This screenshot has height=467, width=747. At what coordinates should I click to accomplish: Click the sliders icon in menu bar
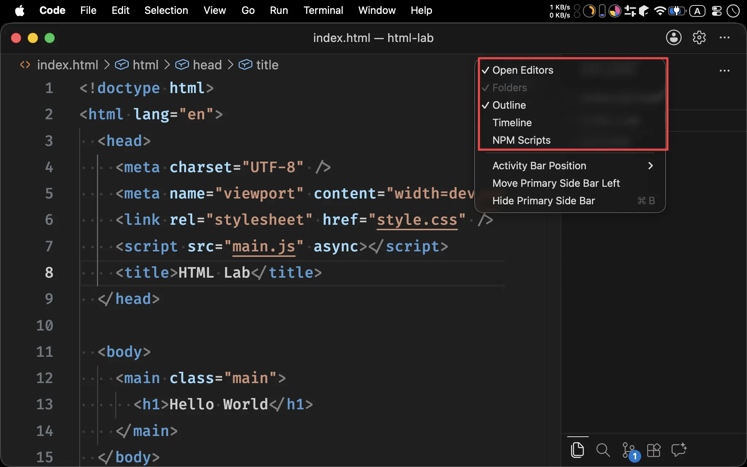630,11
